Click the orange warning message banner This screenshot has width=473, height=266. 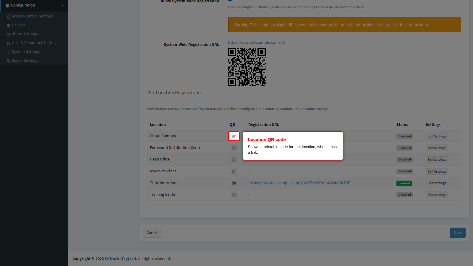[x=344, y=25]
